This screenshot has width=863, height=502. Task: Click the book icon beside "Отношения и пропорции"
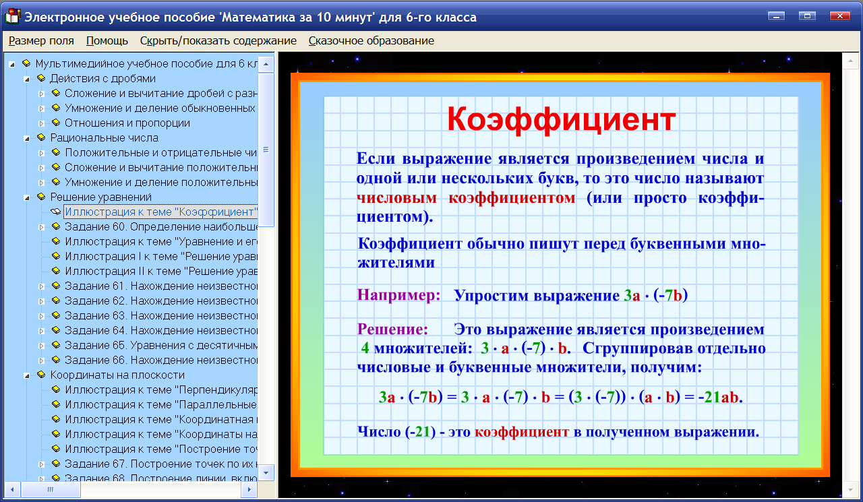[x=56, y=123]
